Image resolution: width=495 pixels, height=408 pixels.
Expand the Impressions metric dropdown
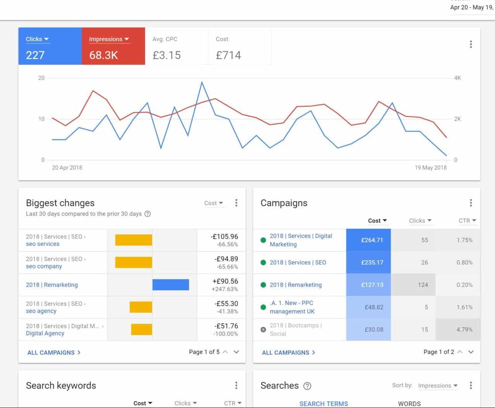point(109,39)
